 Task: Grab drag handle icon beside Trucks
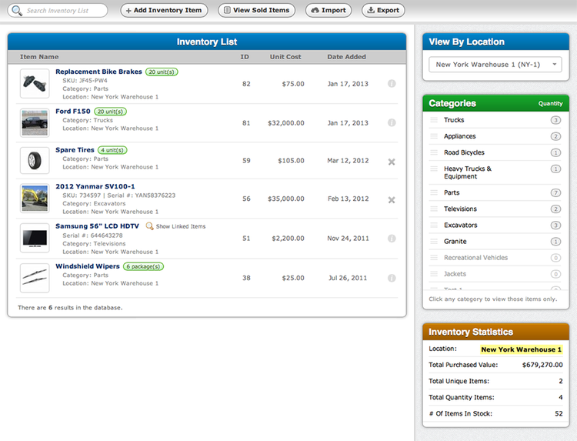(x=434, y=120)
